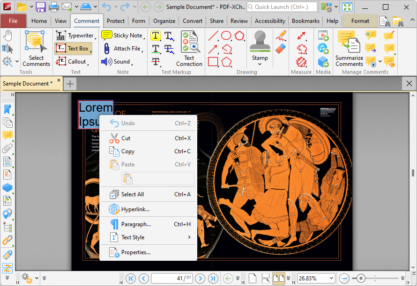The height and width of the screenshot is (286, 417).
Task: Go to previous page
Action: [144, 279]
